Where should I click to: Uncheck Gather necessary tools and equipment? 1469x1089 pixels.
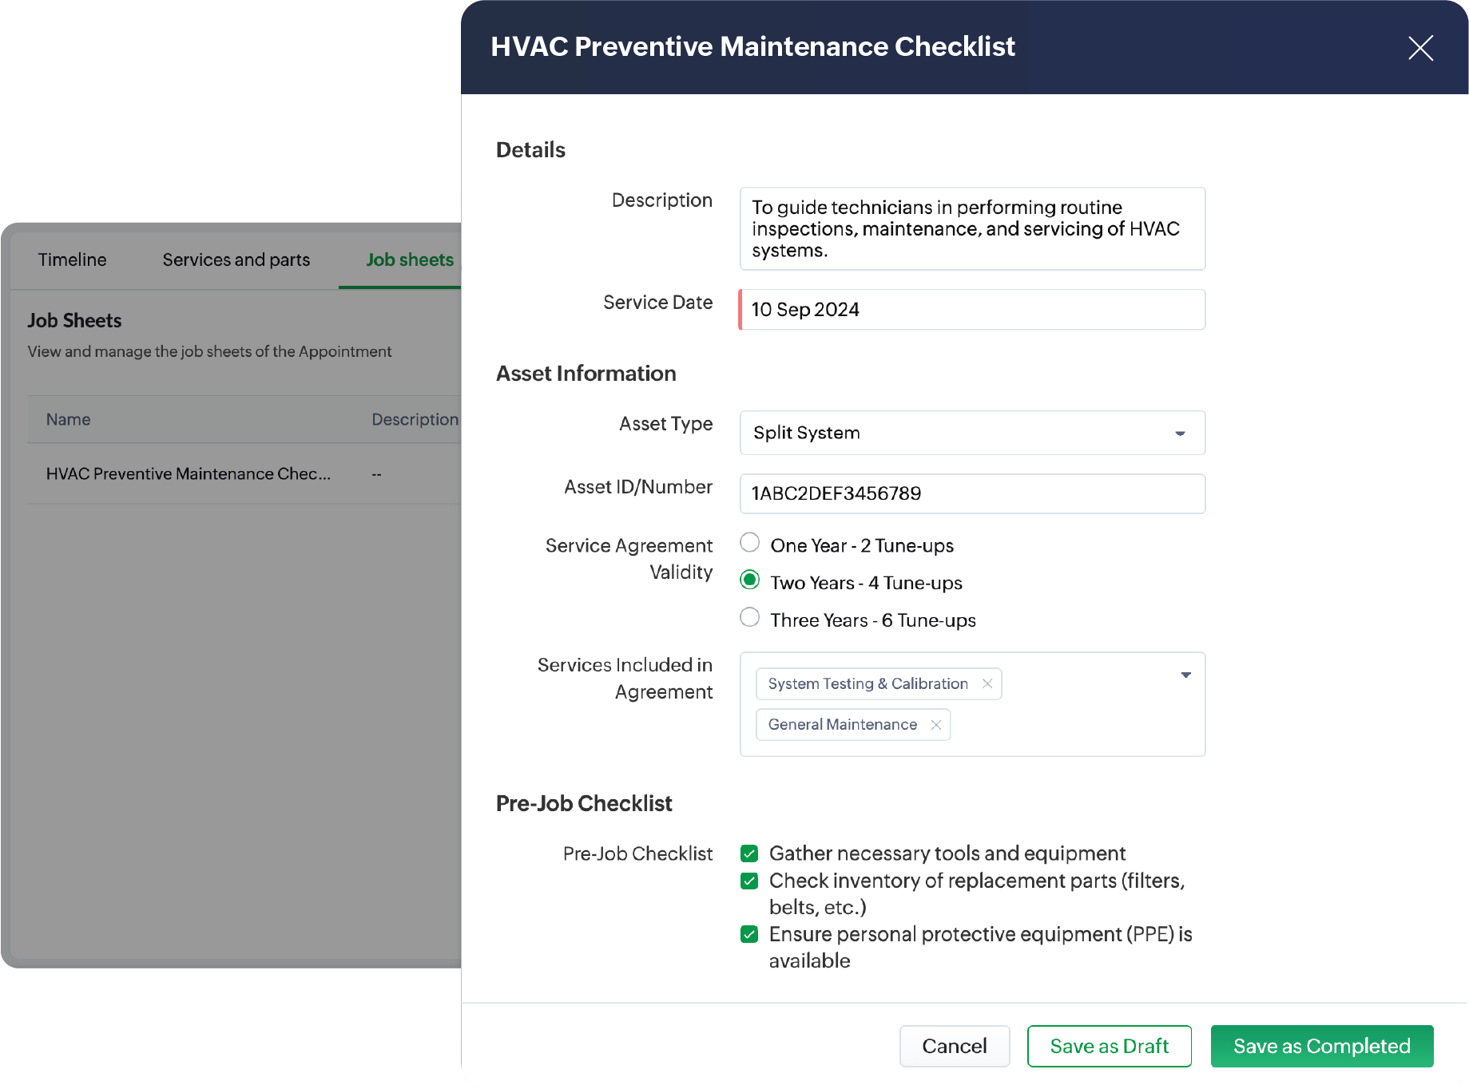pos(749,853)
